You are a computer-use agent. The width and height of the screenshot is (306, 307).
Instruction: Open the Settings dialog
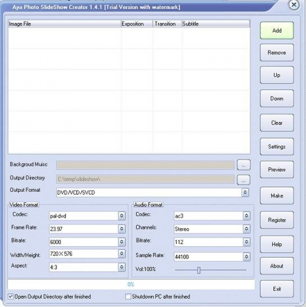point(277,146)
